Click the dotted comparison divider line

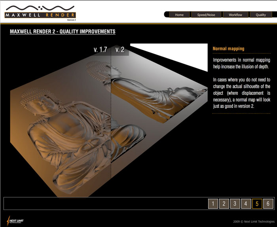pyautogui.click(x=111, y=113)
